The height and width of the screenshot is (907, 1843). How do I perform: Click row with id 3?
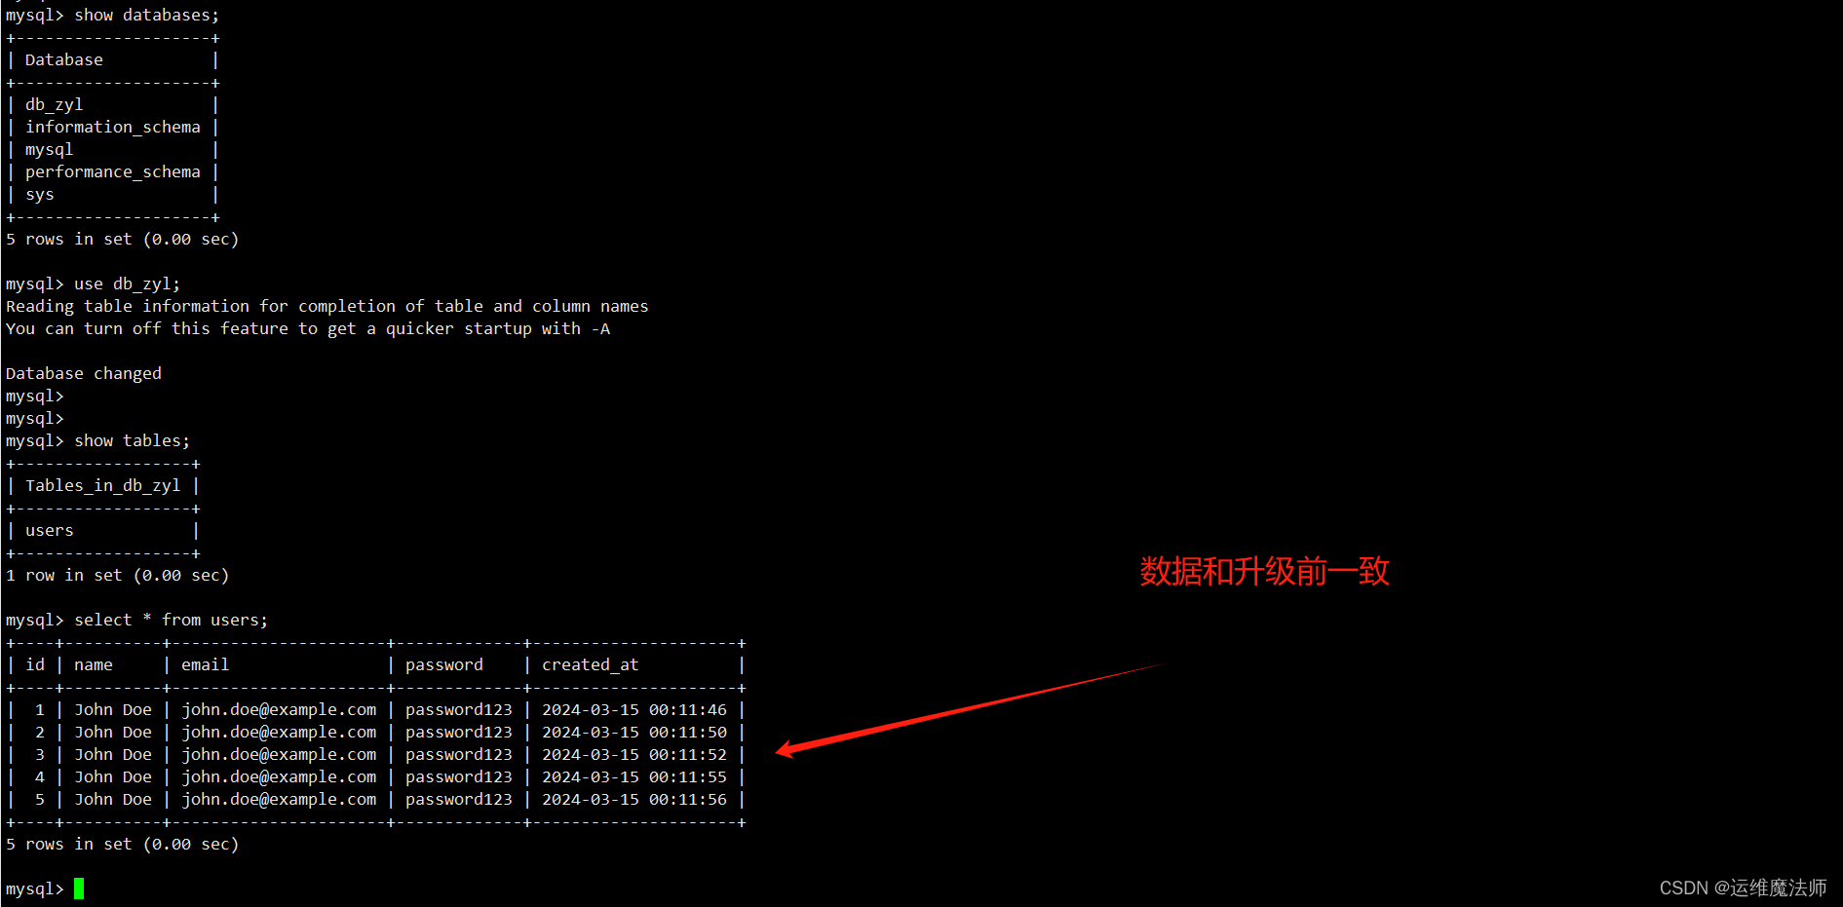[x=376, y=754]
